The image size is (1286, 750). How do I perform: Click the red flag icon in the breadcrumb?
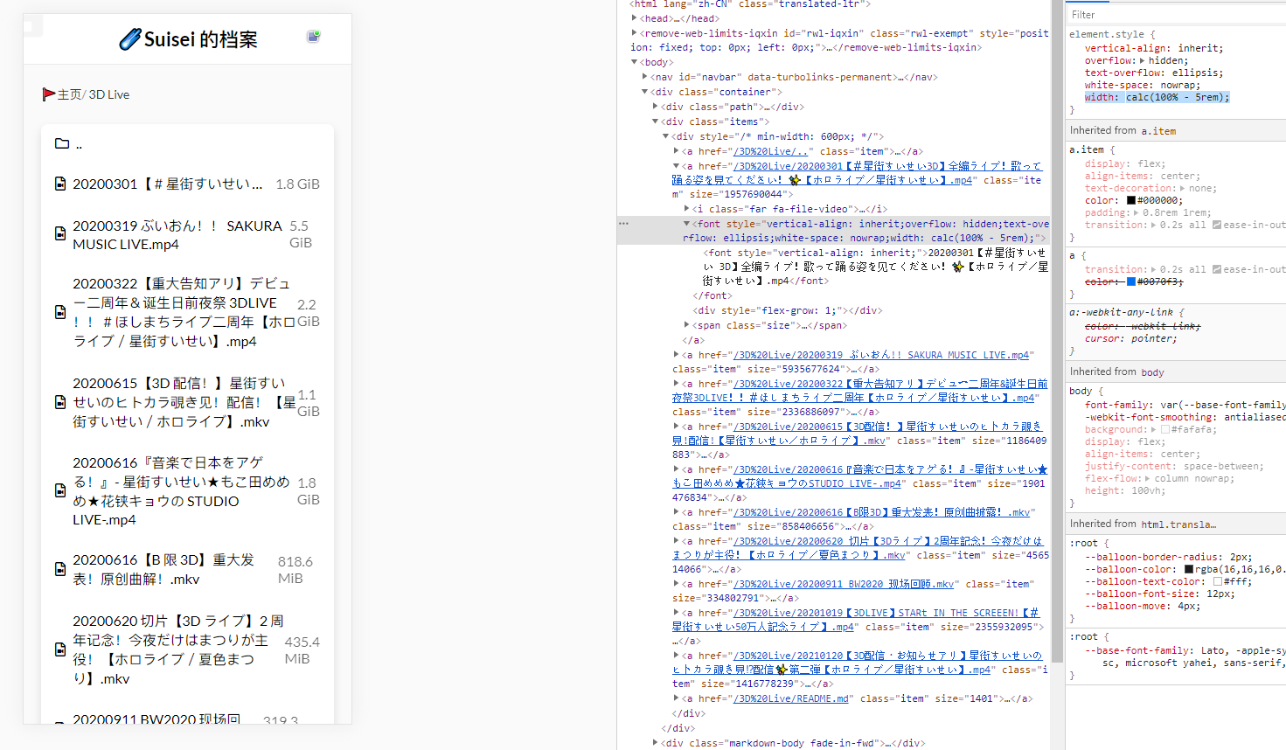tap(51, 94)
